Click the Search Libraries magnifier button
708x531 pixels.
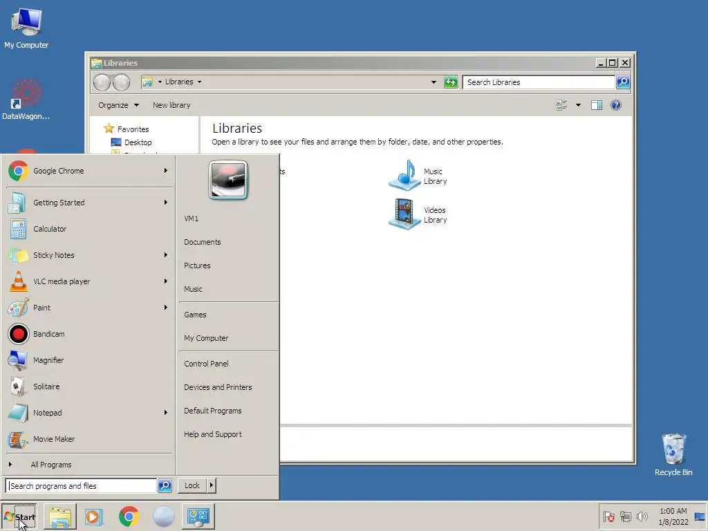[623, 82]
